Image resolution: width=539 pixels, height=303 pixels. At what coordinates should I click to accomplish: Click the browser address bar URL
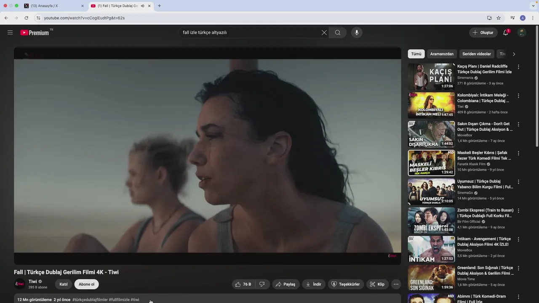pyautogui.click(x=84, y=18)
